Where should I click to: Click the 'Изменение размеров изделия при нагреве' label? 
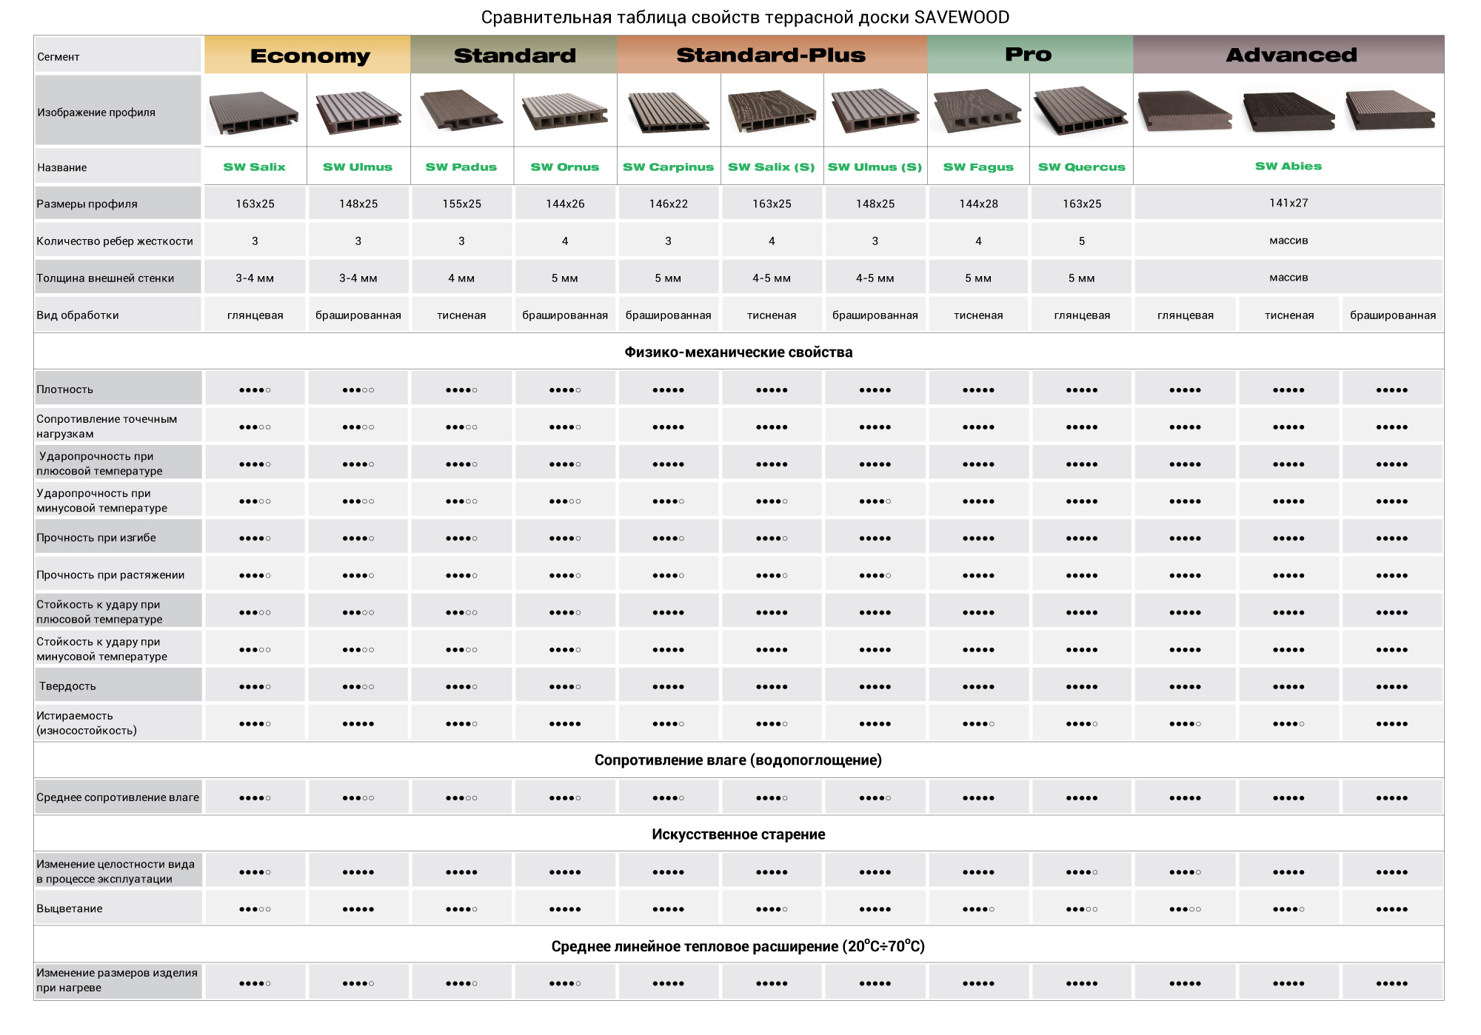[117, 980]
